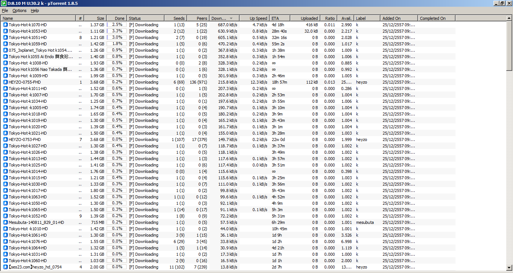Select the download icon for Tokyo-Hot-k1025-HD
Image resolution: width=513 pixels, height=273 pixels.
(x=5, y=165)
